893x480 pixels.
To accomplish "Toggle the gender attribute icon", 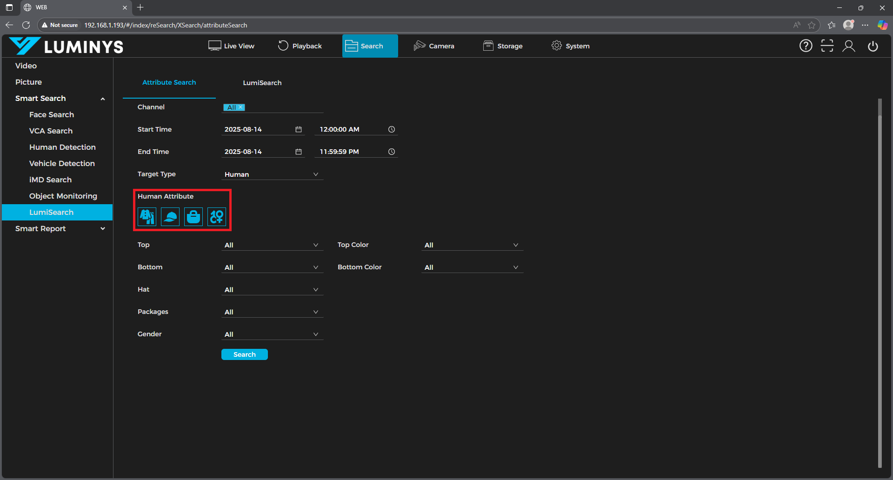I will point(217,217).
